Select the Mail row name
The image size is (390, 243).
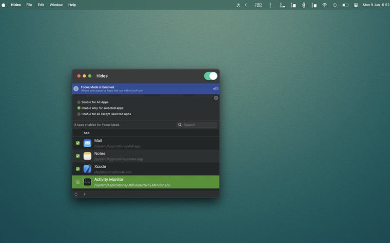pyautogui.click(x=98, y=140)
